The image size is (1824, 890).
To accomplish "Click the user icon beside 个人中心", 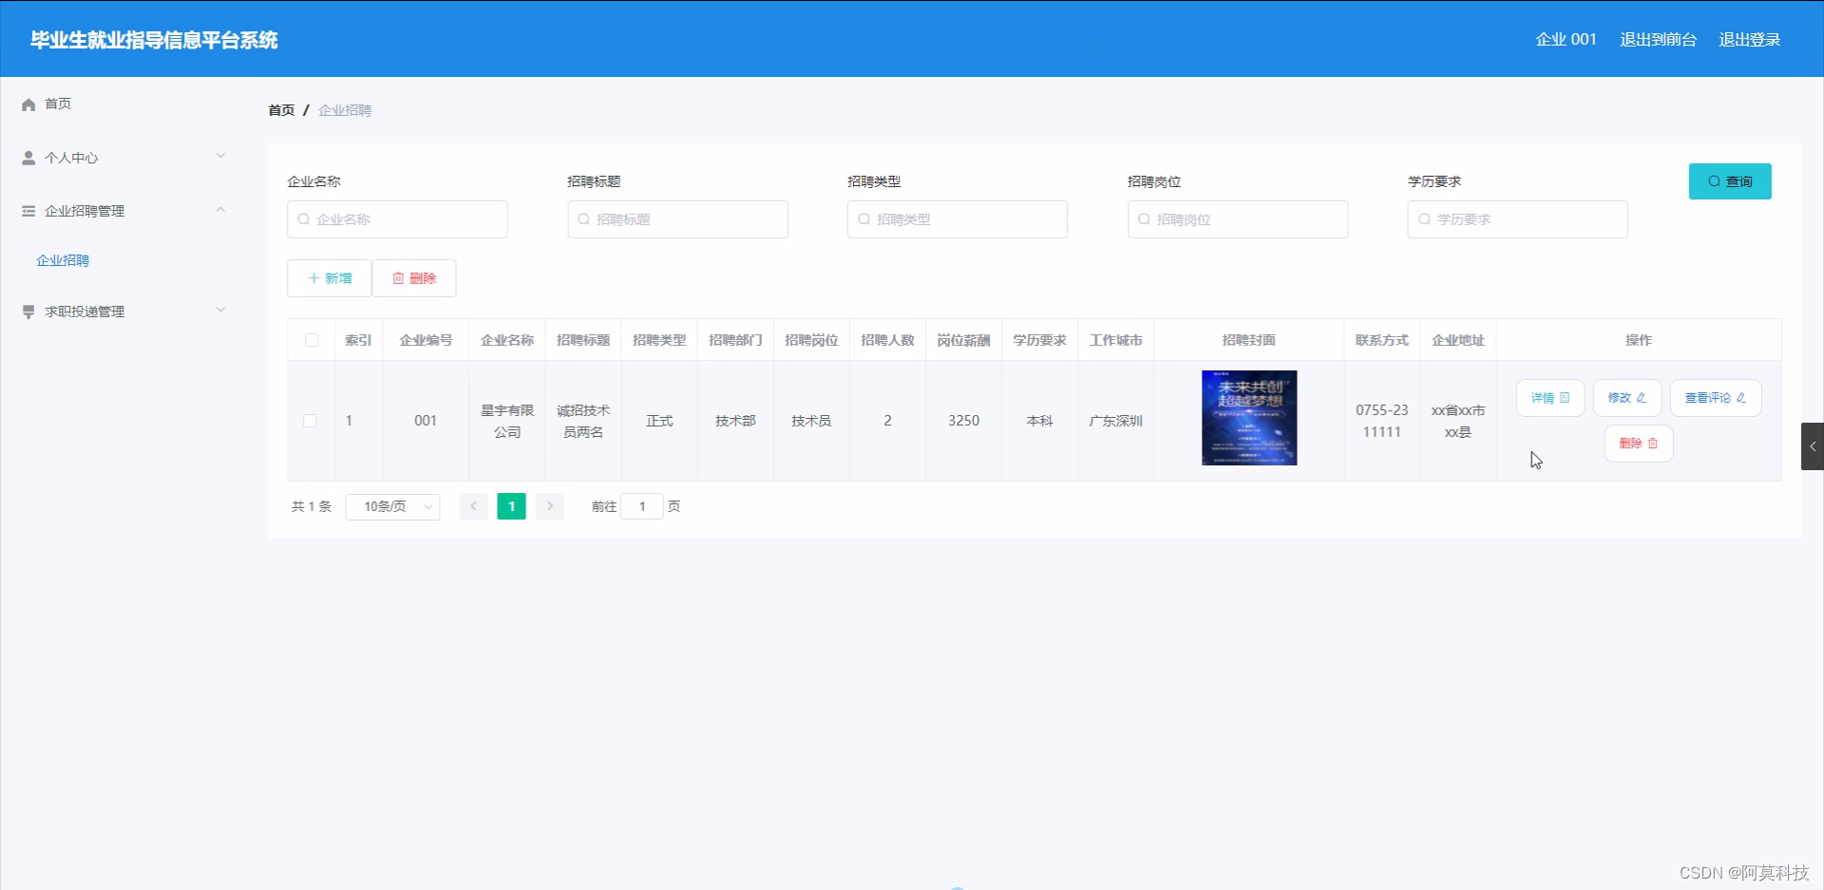I will pos(28,158).
